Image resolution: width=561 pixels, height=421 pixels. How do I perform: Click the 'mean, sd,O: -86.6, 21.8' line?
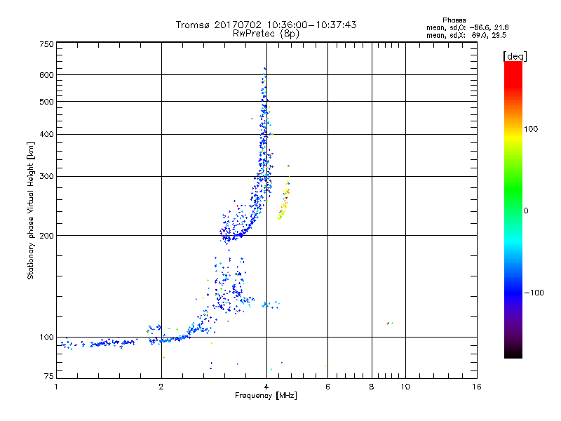point(468,27)
